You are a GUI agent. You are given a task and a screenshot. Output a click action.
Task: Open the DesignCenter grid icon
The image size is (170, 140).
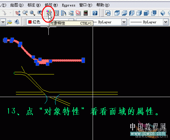(x=57, y=13)
